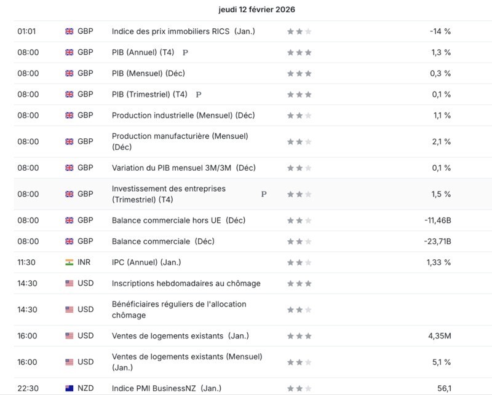The width and height of the screenshot is (492, 395).
Task: Open Balance commerciale hors UE (Déc) event
Action: click(178, 221)
